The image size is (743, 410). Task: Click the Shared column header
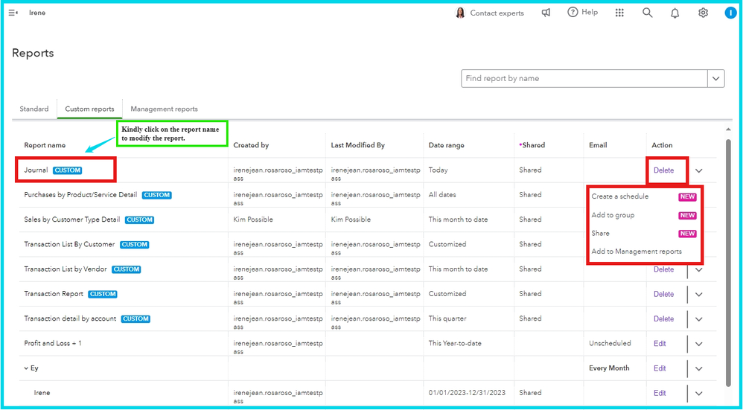[533, 145]
